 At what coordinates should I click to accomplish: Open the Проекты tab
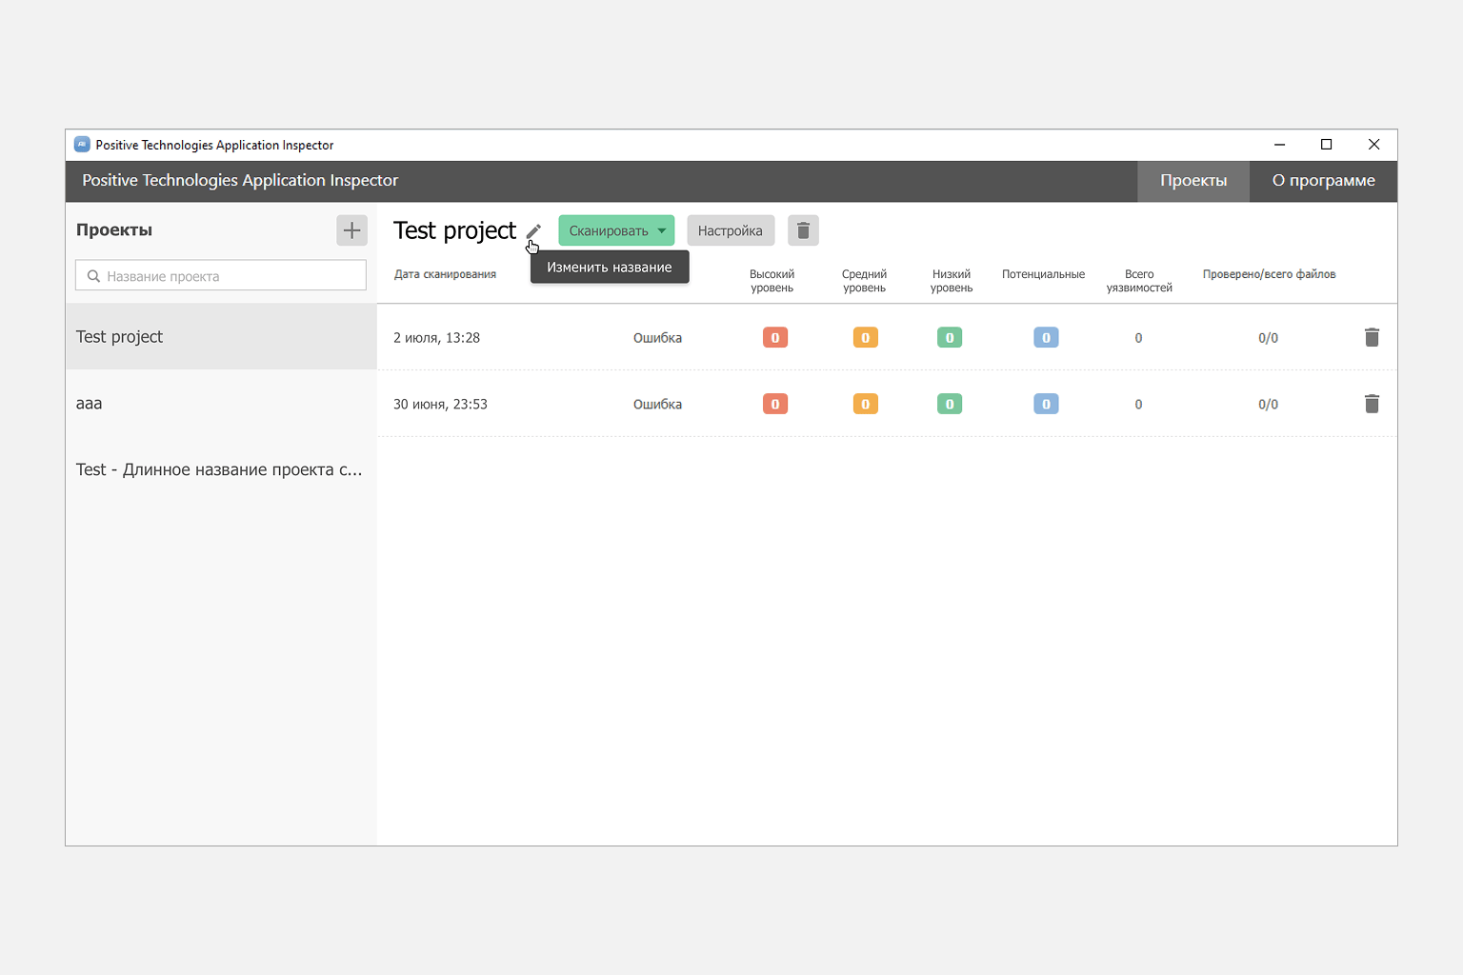point(1192,181)
